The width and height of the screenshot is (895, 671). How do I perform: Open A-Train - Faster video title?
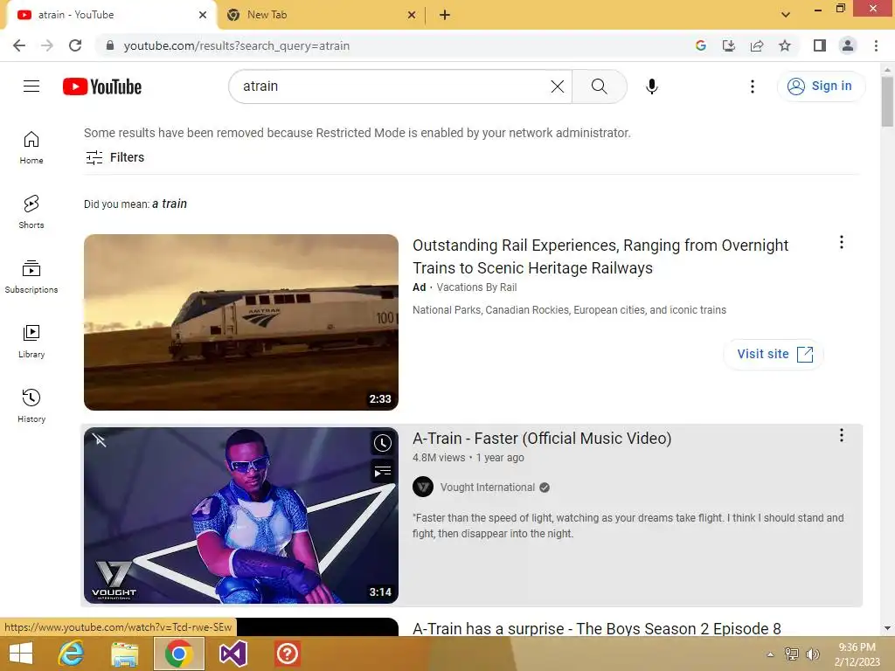(x=542, y=439)
